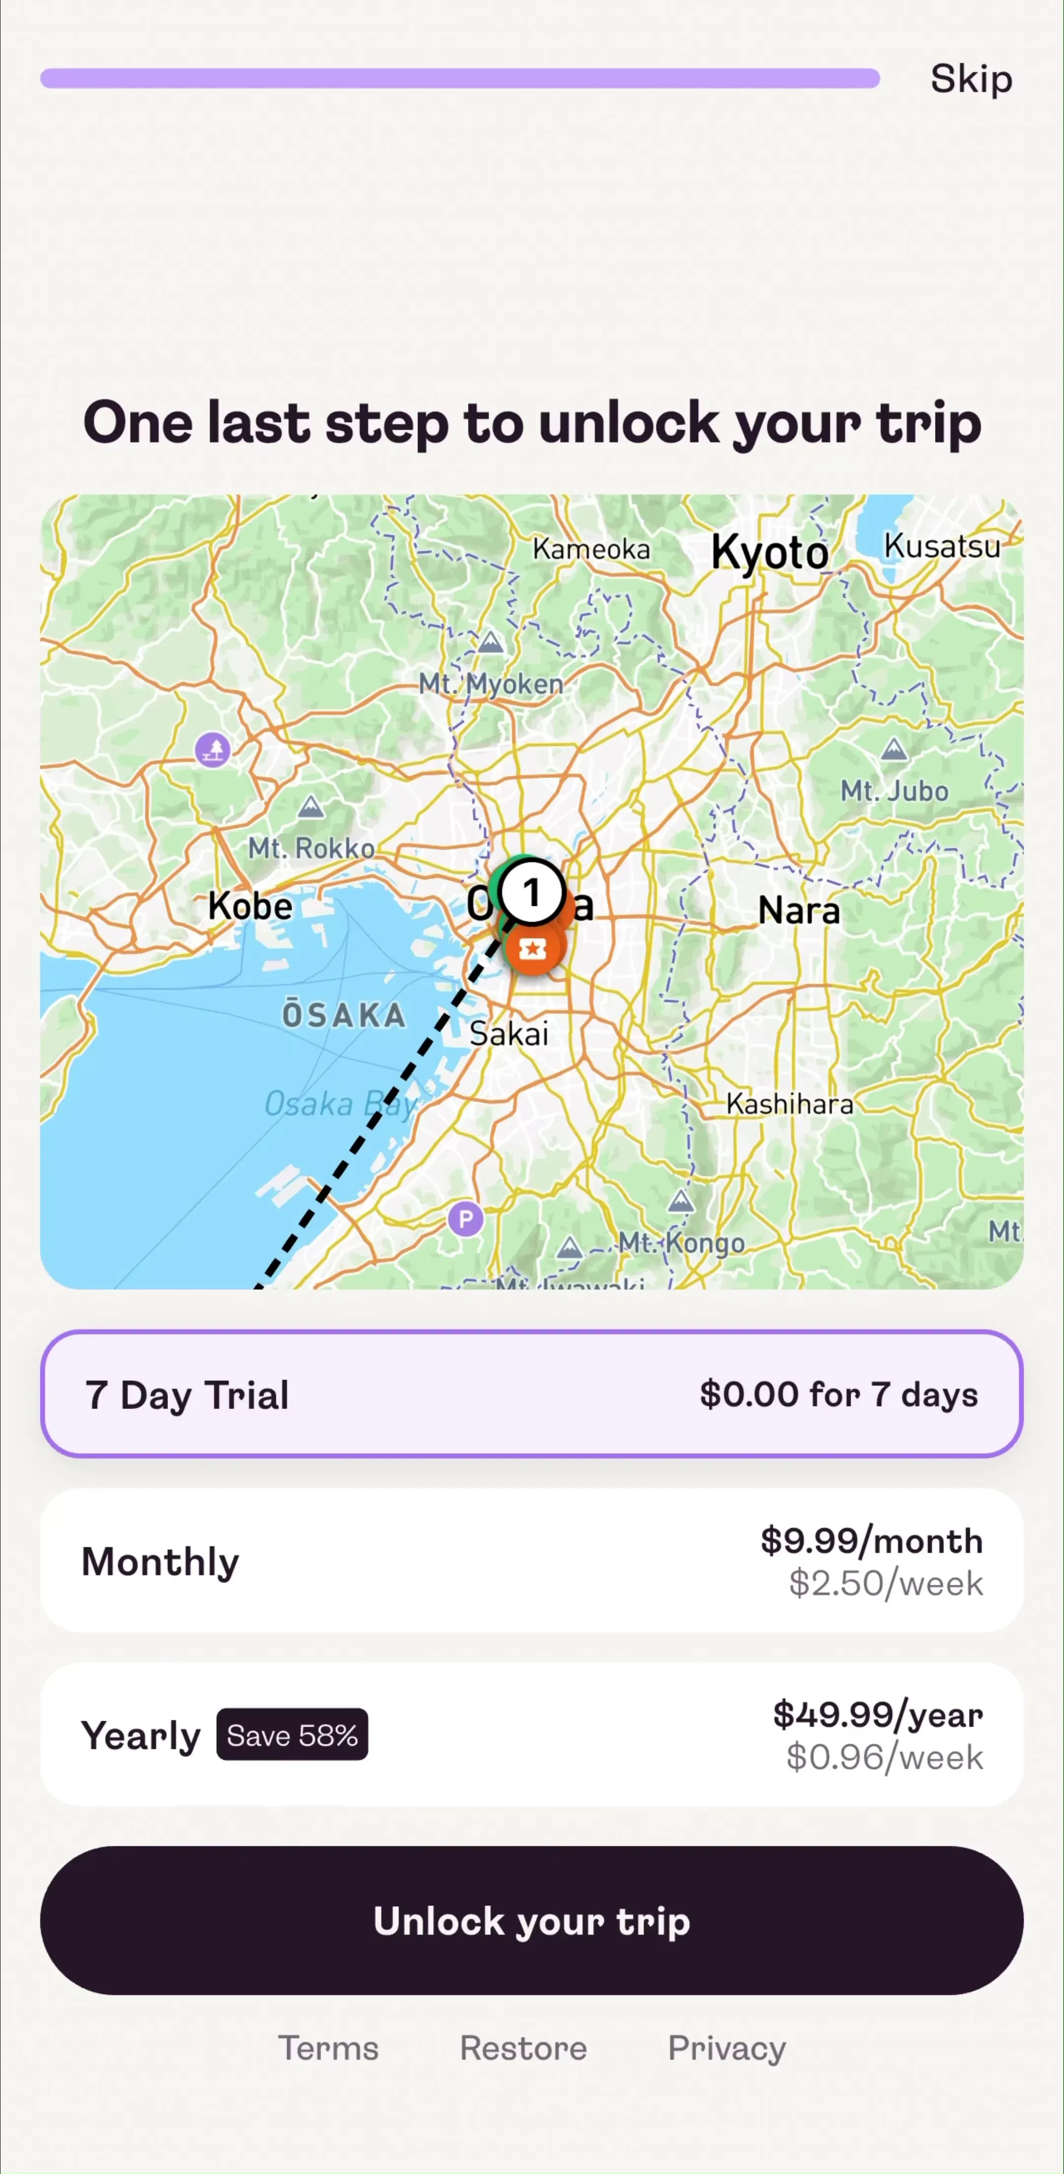Tap Restore purchases link
1064x2174 pixels.
pos(523,2048)
